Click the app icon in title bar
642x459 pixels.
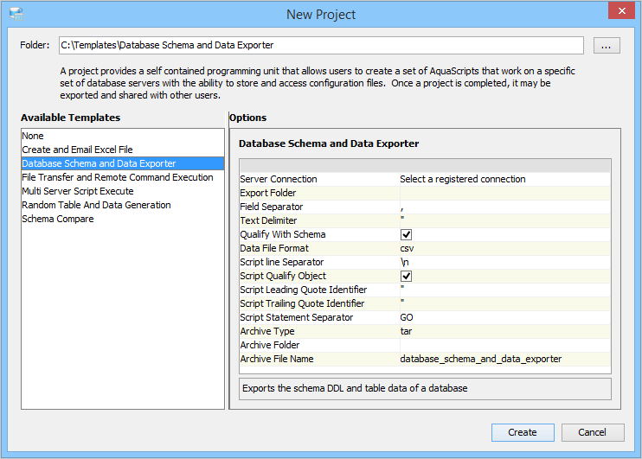pyautogui.click(x=16, y=14)
